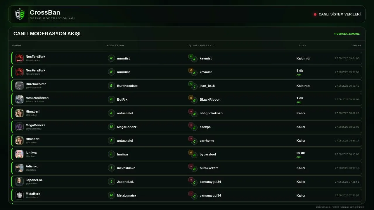Click the KANAL column header
The width and height of the screenshot is (374, 210).
17,45
